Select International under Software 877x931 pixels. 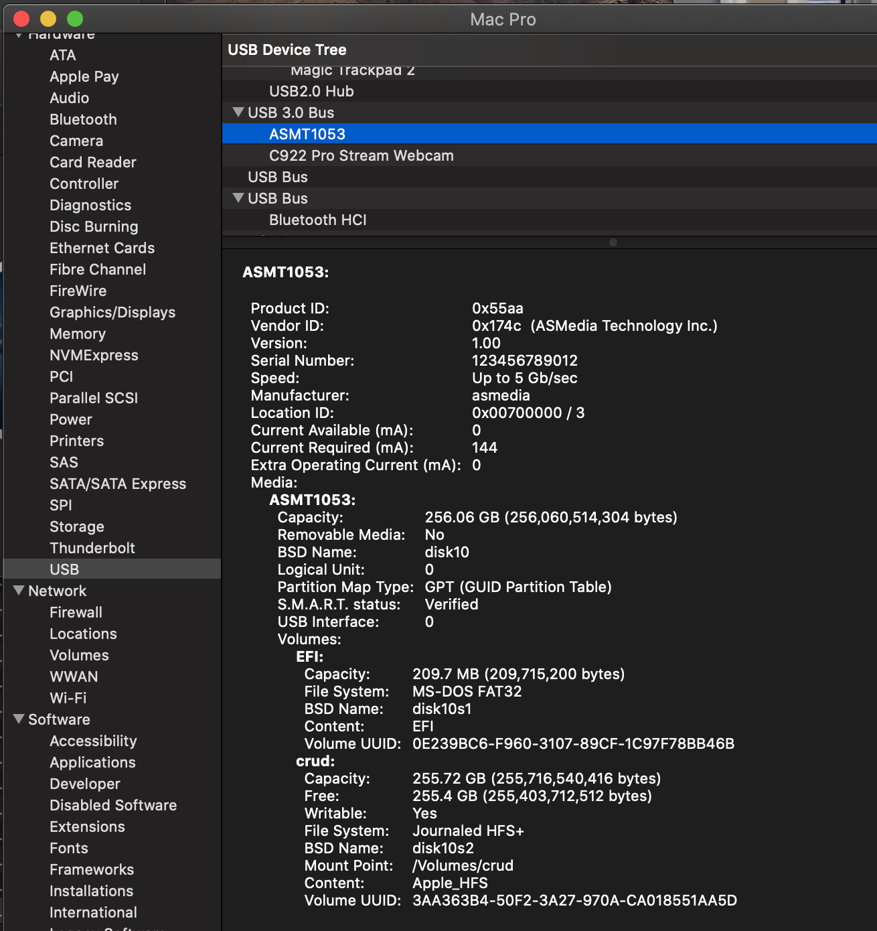(94, 912)
